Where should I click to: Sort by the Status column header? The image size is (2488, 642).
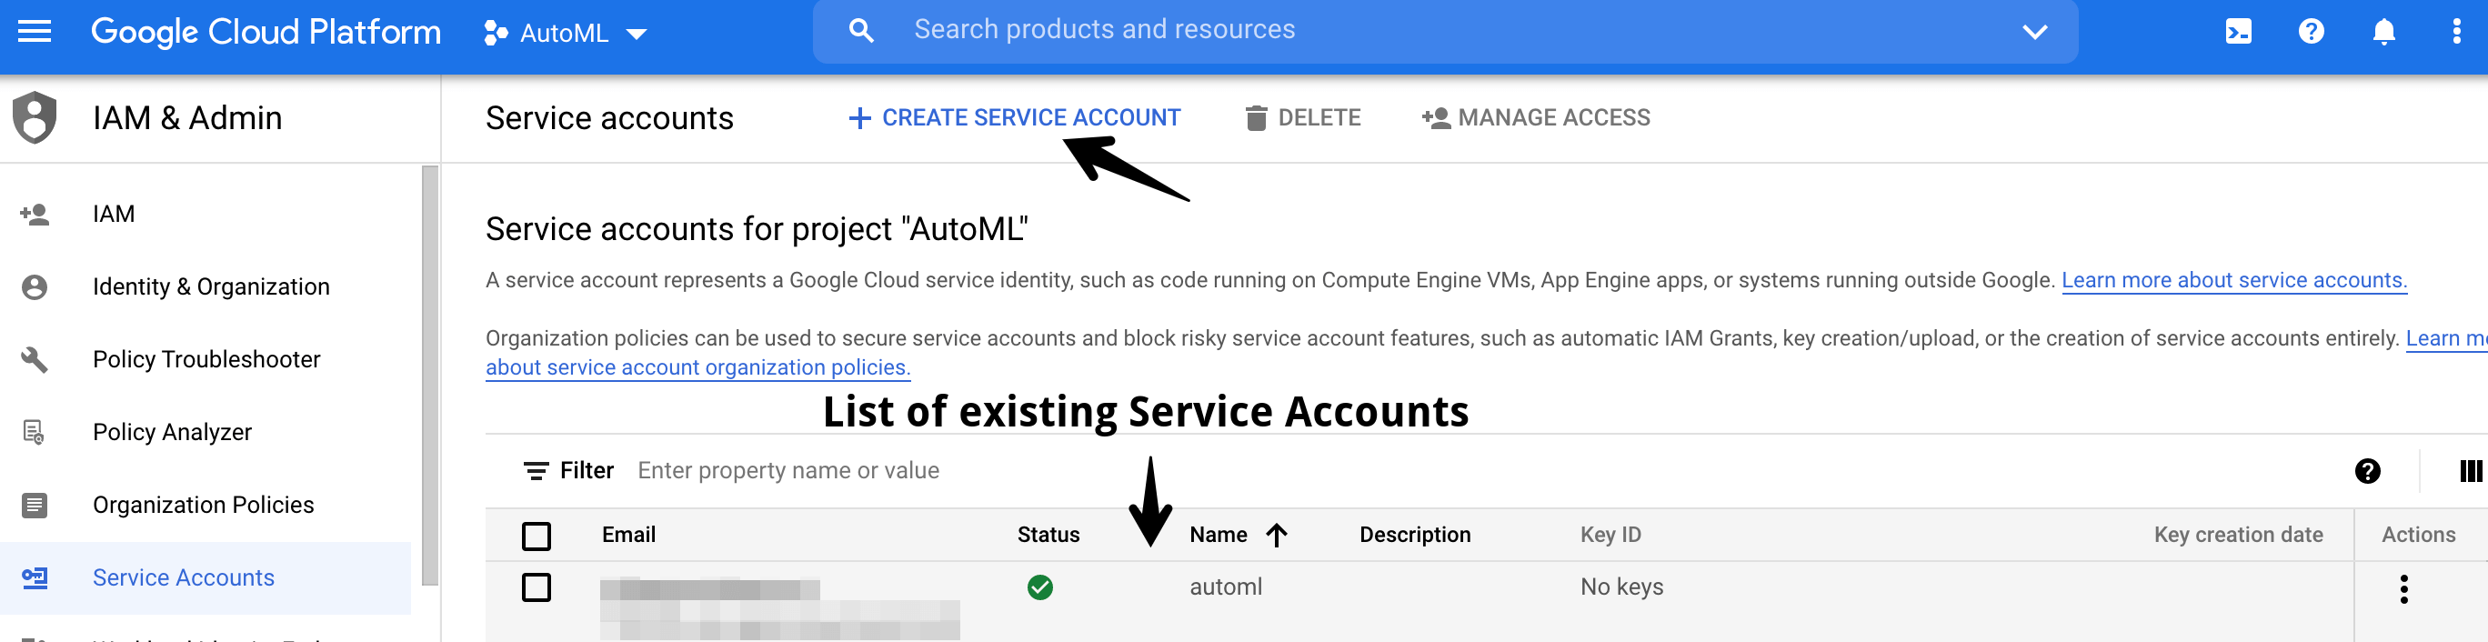(1048, 535)
